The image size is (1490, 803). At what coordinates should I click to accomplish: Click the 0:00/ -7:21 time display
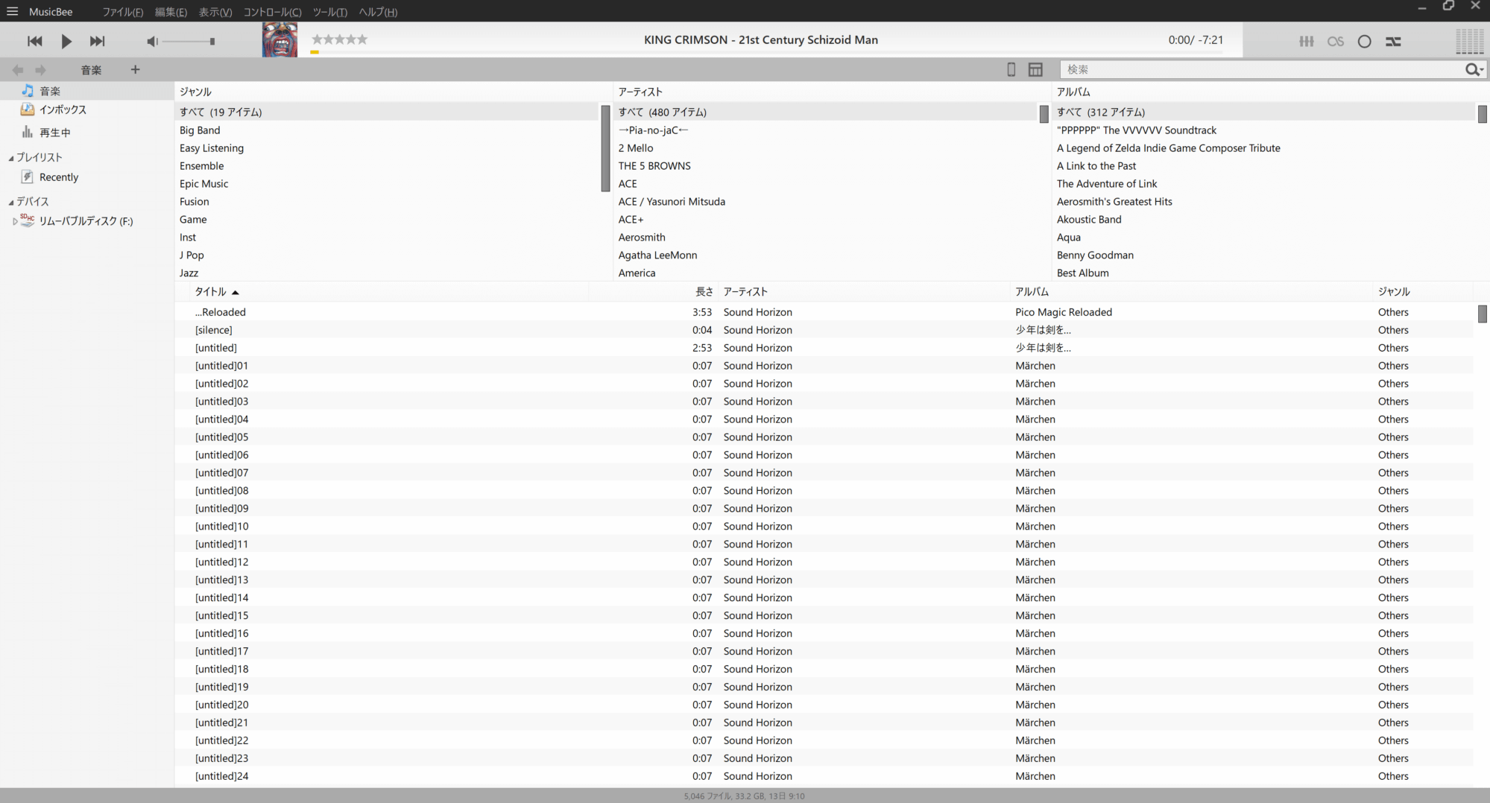pos(1196,40)
